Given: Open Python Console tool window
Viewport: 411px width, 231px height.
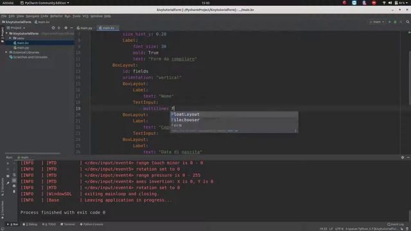Looking at the screenshot, I should pos(91,225).
